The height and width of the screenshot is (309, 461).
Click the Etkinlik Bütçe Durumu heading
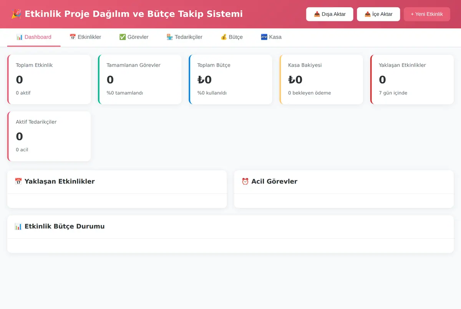click(x=60, y=226)
